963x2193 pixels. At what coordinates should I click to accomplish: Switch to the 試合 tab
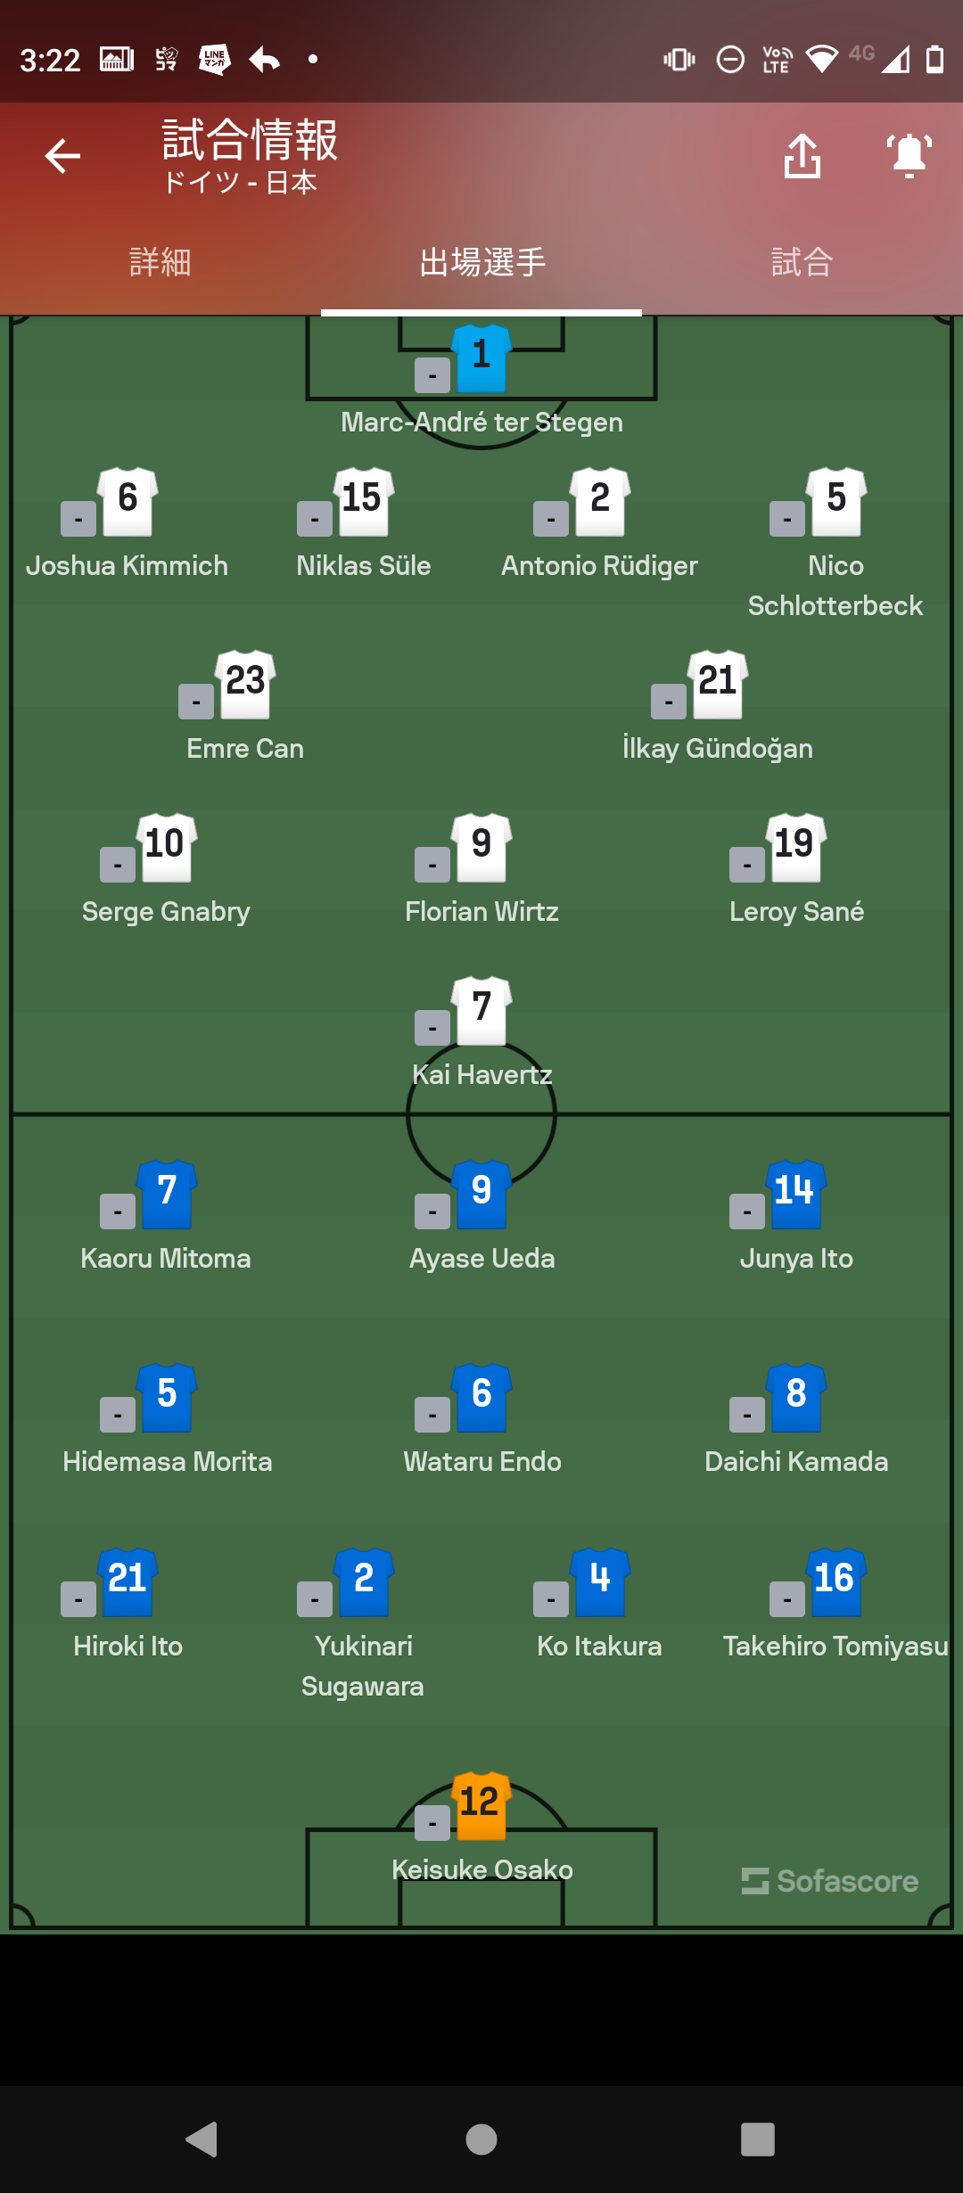coord(802,262)
